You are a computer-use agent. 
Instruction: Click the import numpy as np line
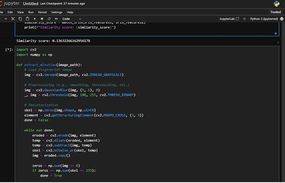(x=34, y=55)
